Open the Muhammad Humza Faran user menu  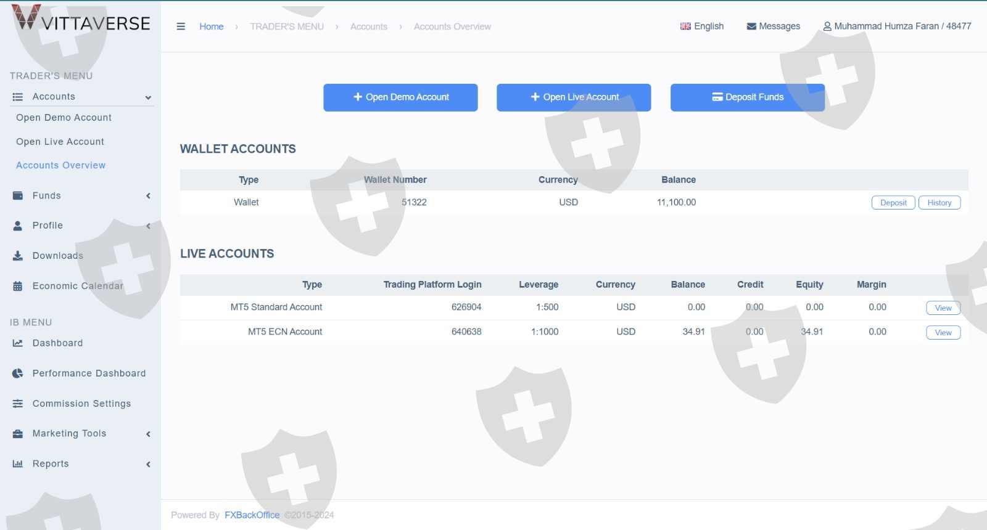897,26
